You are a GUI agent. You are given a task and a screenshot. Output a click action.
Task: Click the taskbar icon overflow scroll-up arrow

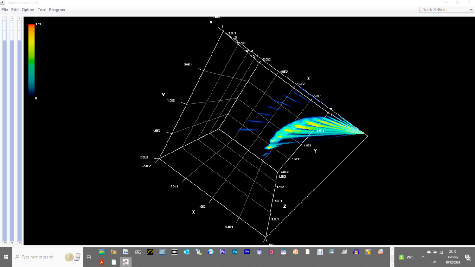point(392,249)
